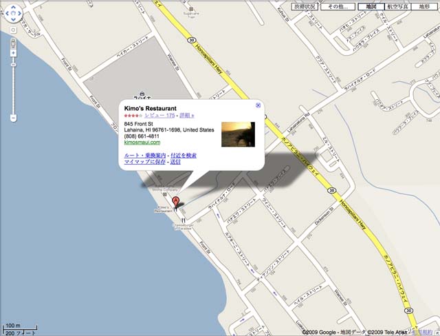Click the マイマップに保存 save link
Image resolution: width=440 pixels, height=336 pixels.
[145, 162]
